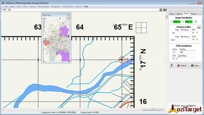Close the Map View overview window
The width and height of the screenshot is (204, 115).
(69, 15)
